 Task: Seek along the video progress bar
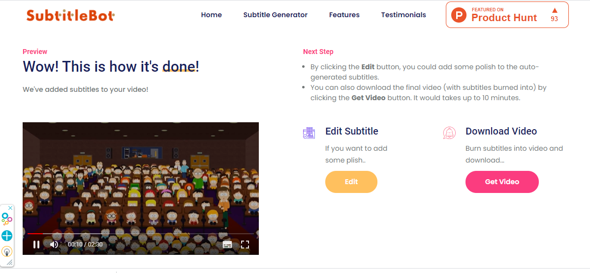point(141,234)
